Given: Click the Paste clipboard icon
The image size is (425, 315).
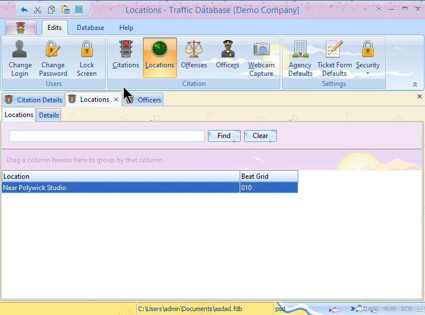Looking at the screenshot, I should (66, 10).
